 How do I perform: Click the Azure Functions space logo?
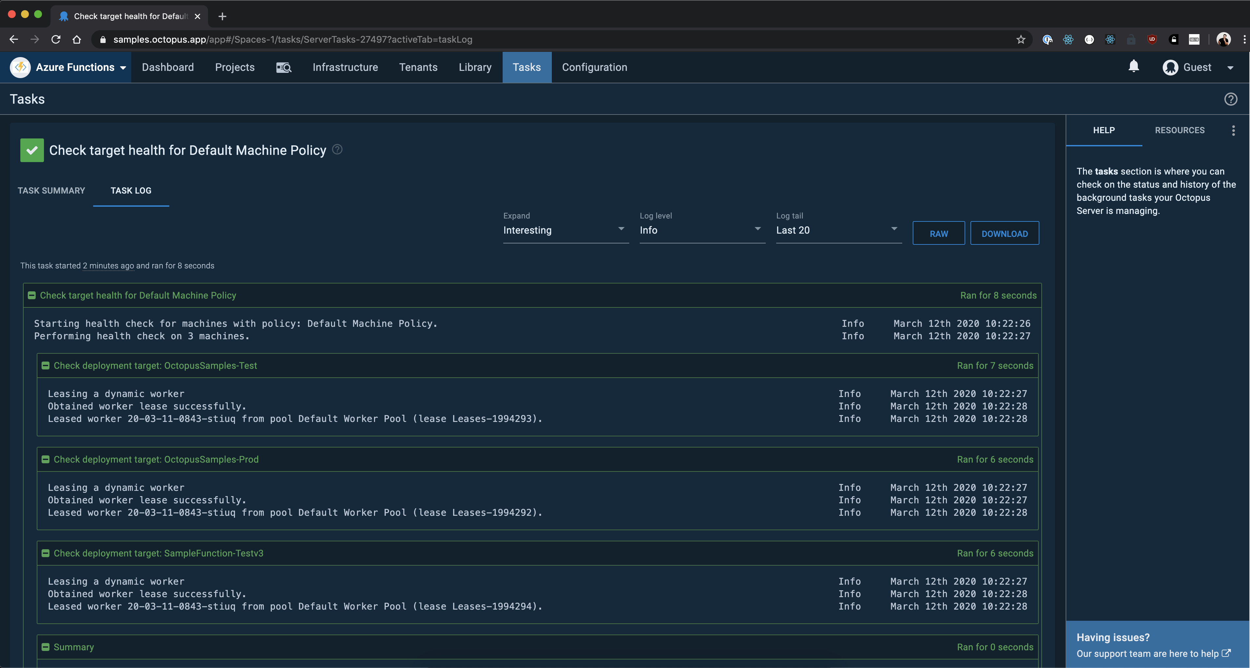pos(20,68)
